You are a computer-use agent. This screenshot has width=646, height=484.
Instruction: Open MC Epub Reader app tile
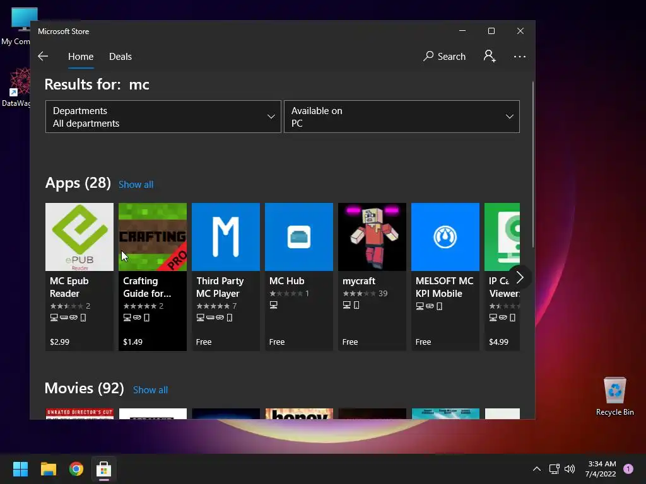pos(79,277)
